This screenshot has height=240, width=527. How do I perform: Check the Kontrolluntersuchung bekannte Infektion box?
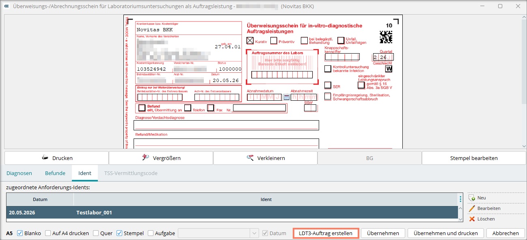[x=328, y=69]
